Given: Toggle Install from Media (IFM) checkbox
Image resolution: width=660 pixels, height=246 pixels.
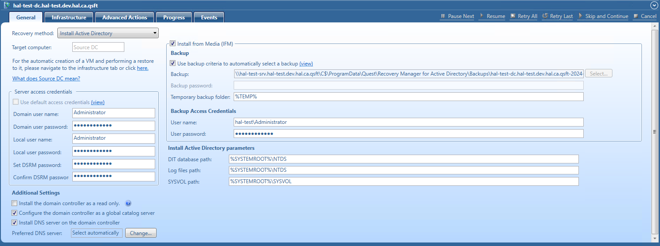Looking at the screenshot, I should click(x=173, y=43).
